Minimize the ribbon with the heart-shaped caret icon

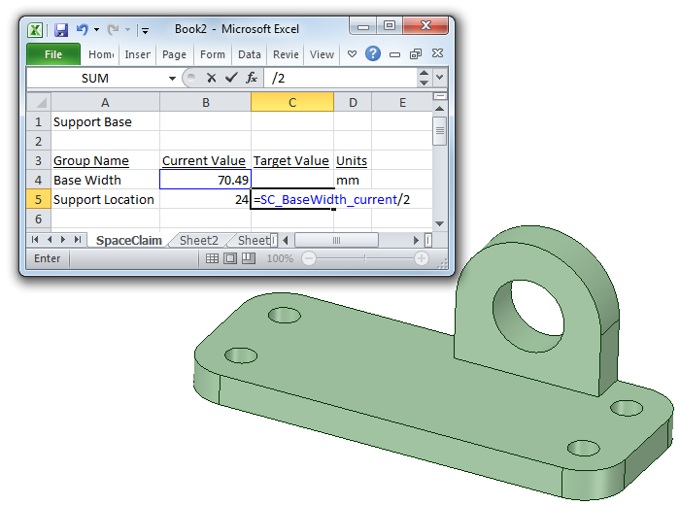(352, 54)
